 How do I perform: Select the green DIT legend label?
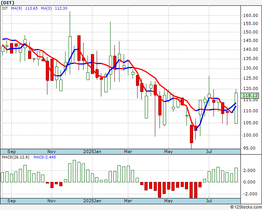5,8
